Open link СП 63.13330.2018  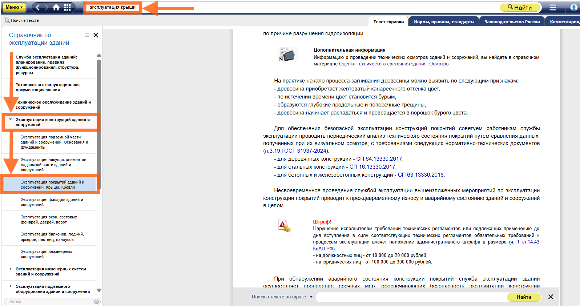click(x=420, y=175)
